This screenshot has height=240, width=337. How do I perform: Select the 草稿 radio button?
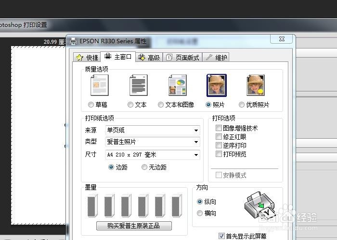click(x=91, y=105)
